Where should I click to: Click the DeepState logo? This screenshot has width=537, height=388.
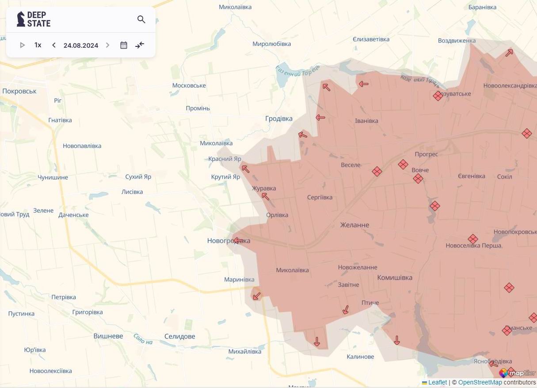click(x=34, y=19)
